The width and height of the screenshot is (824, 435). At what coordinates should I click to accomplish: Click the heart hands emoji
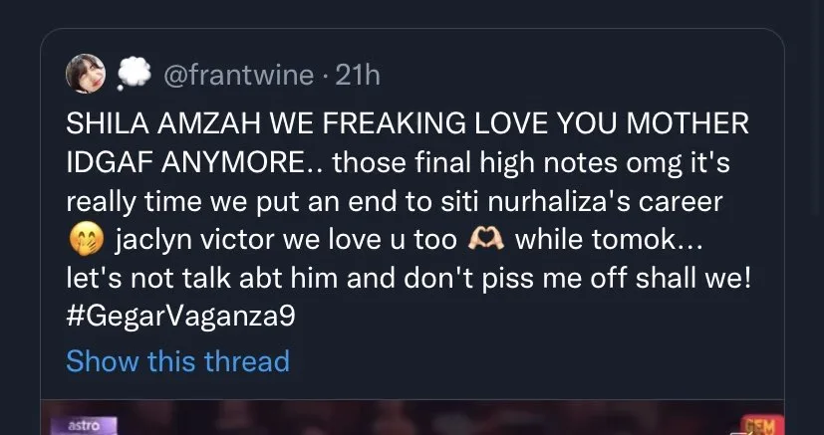point(493,240)
